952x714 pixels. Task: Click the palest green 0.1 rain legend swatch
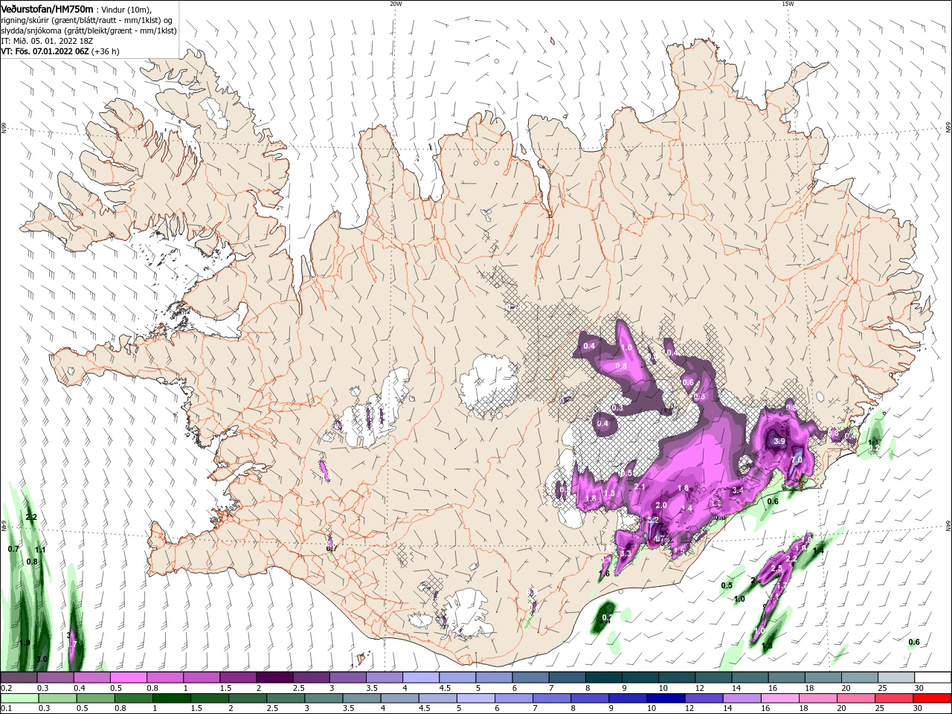tap(19, 698)
